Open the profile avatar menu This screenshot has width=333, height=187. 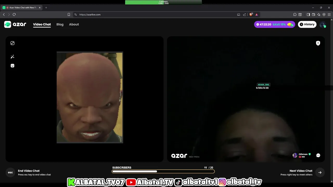click(323, 24)
